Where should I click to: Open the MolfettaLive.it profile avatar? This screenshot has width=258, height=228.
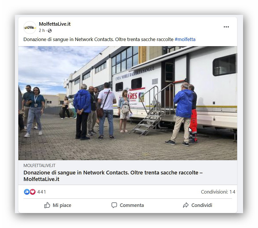pyautogui.click(x=30, y=27)
